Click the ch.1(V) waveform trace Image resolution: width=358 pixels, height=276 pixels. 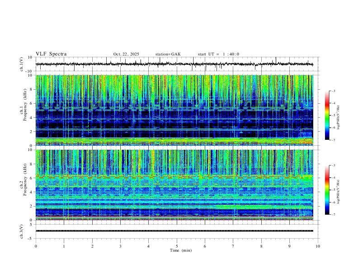click(x=174, y=64)
